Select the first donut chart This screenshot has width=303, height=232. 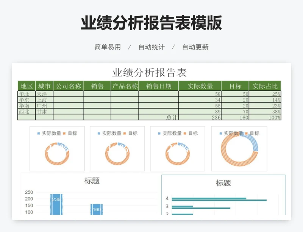point(57,149)
